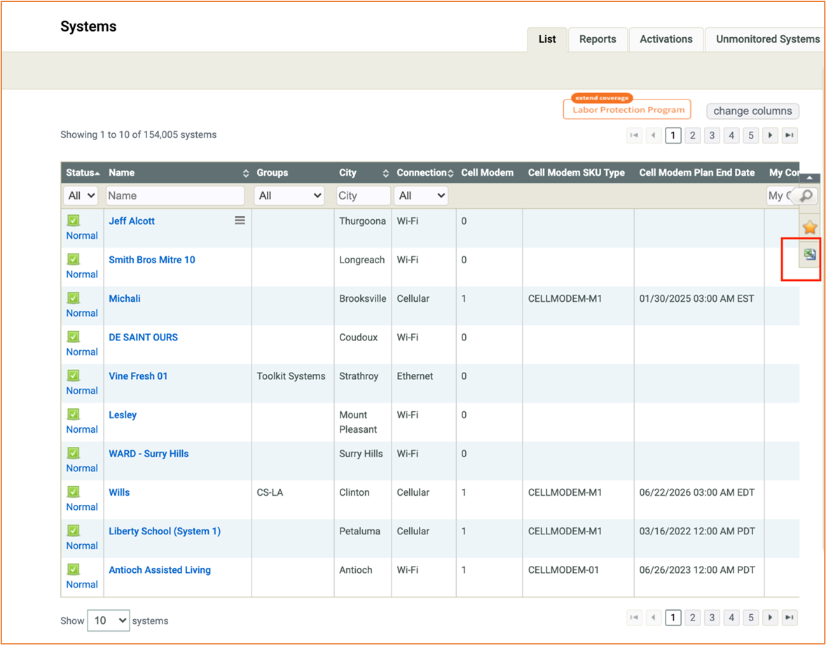Open the WARD - Surry Hills system link
The width and height of the screenshot is (826, 645).
149,454
